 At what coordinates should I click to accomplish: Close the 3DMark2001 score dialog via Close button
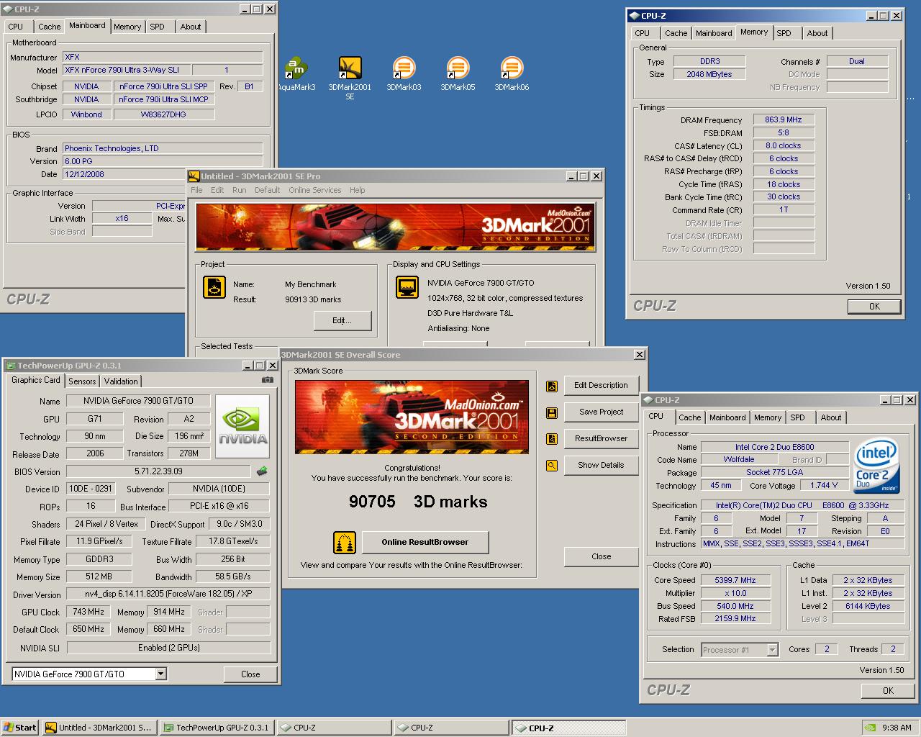[601, 556]
